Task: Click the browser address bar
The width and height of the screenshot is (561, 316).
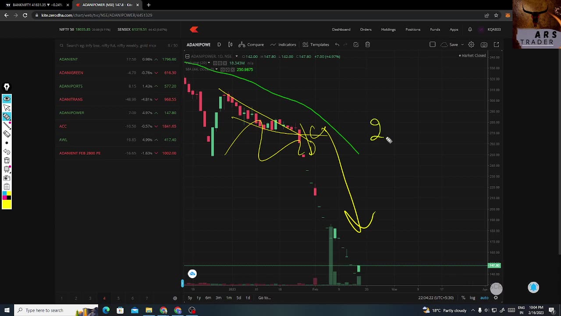Action: [x=259, y=15]
